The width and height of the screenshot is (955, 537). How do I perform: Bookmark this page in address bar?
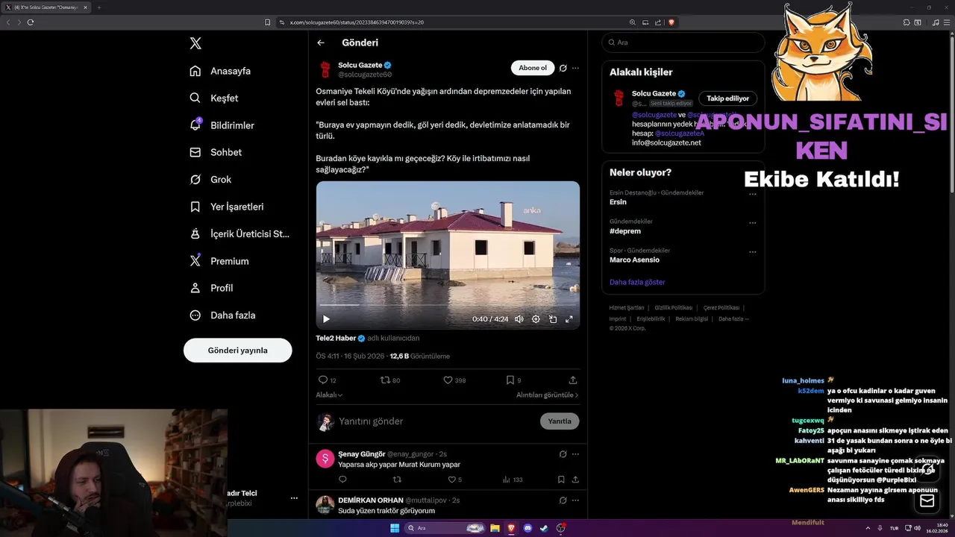point(268,22)
